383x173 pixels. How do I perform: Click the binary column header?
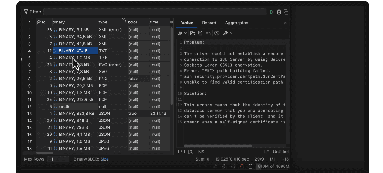[75, 22]
